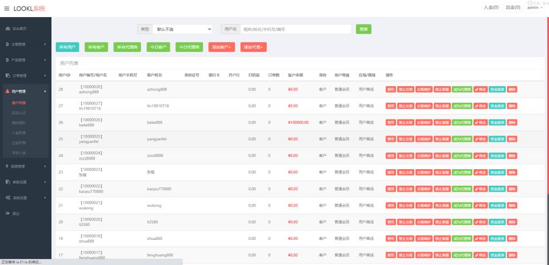
Task: Open the admin account dropdown
Action: pos(534,8)
